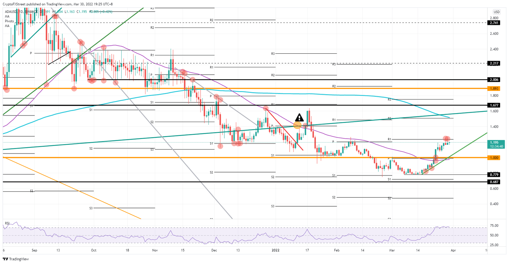Select the 2022 label on the time axis
The image size is (509, 264).
coord(275,250)
